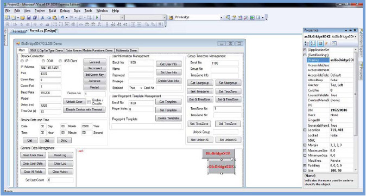Switch Properties panel to Categorized view icon
The image size is (366, 196).
307,43
